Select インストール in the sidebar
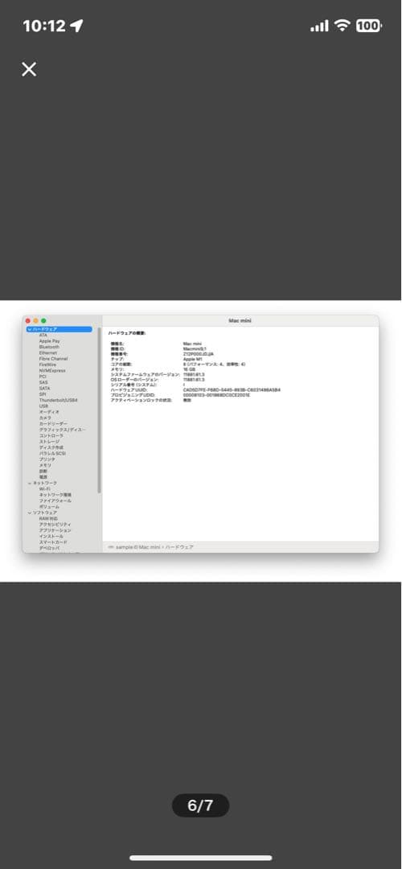The width and height of the screenshot is (402, 869). pos(51,537)
